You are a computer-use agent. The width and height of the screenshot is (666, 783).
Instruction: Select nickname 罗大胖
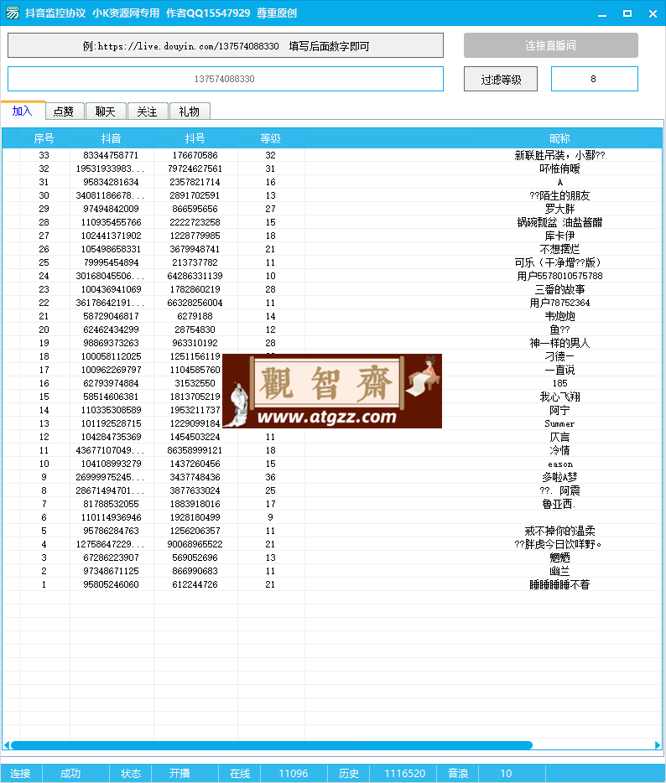click(x=559, y=209)
